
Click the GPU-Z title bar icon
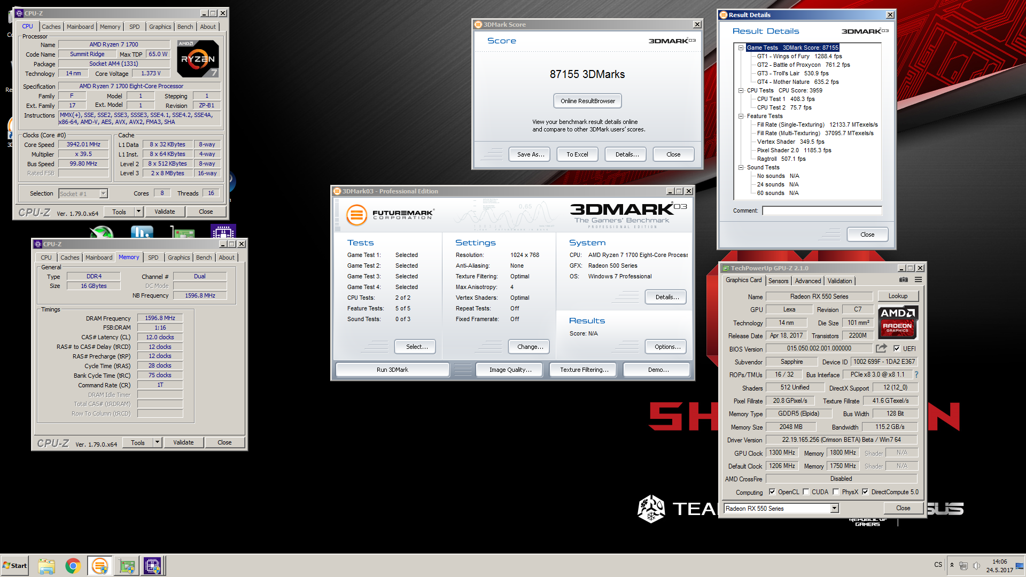pyautogui.click(x=726, y=268)
